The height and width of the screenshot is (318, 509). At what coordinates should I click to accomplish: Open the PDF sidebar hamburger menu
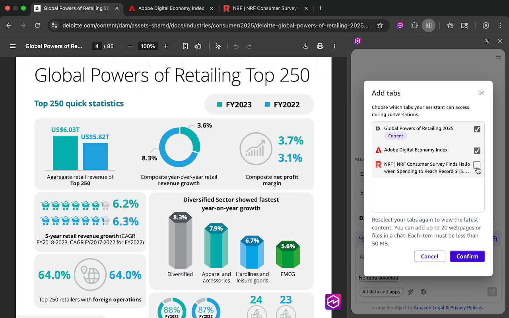pyautogui.click(x=13, y=46)
